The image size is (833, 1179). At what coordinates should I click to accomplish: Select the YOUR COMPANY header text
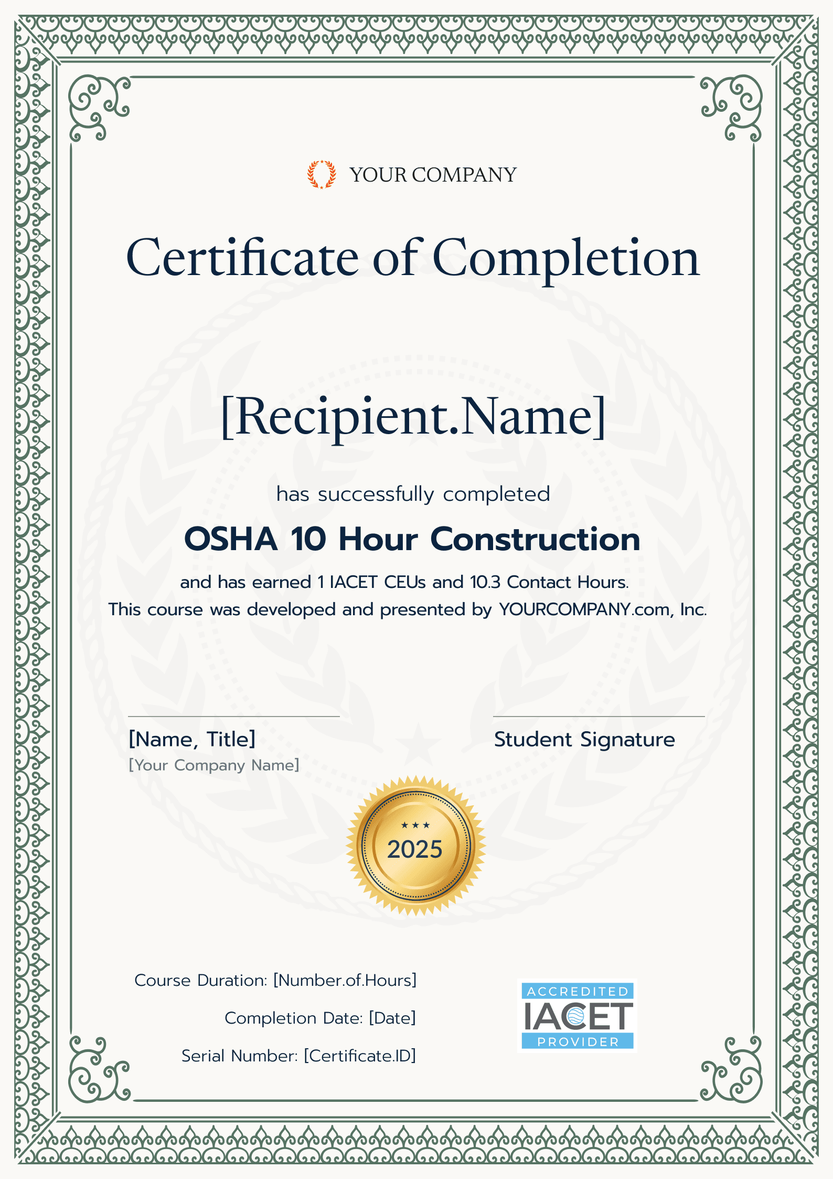[x=433, y=175]
